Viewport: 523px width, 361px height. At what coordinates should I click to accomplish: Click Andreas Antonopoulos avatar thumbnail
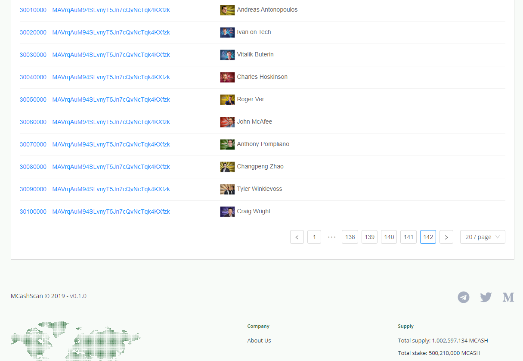click(227, 10)
